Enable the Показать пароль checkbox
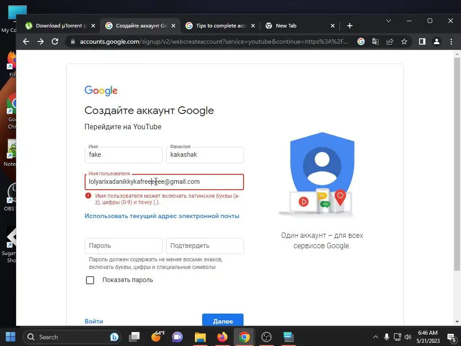 [90, 280]
